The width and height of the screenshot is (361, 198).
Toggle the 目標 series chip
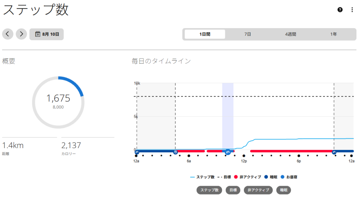pos(233,190)
